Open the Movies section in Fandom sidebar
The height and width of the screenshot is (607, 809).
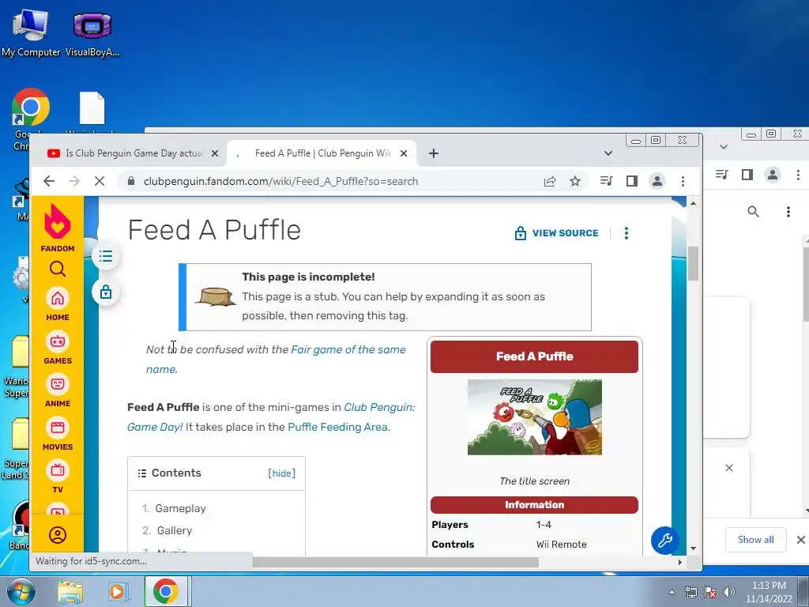(57, 434)
